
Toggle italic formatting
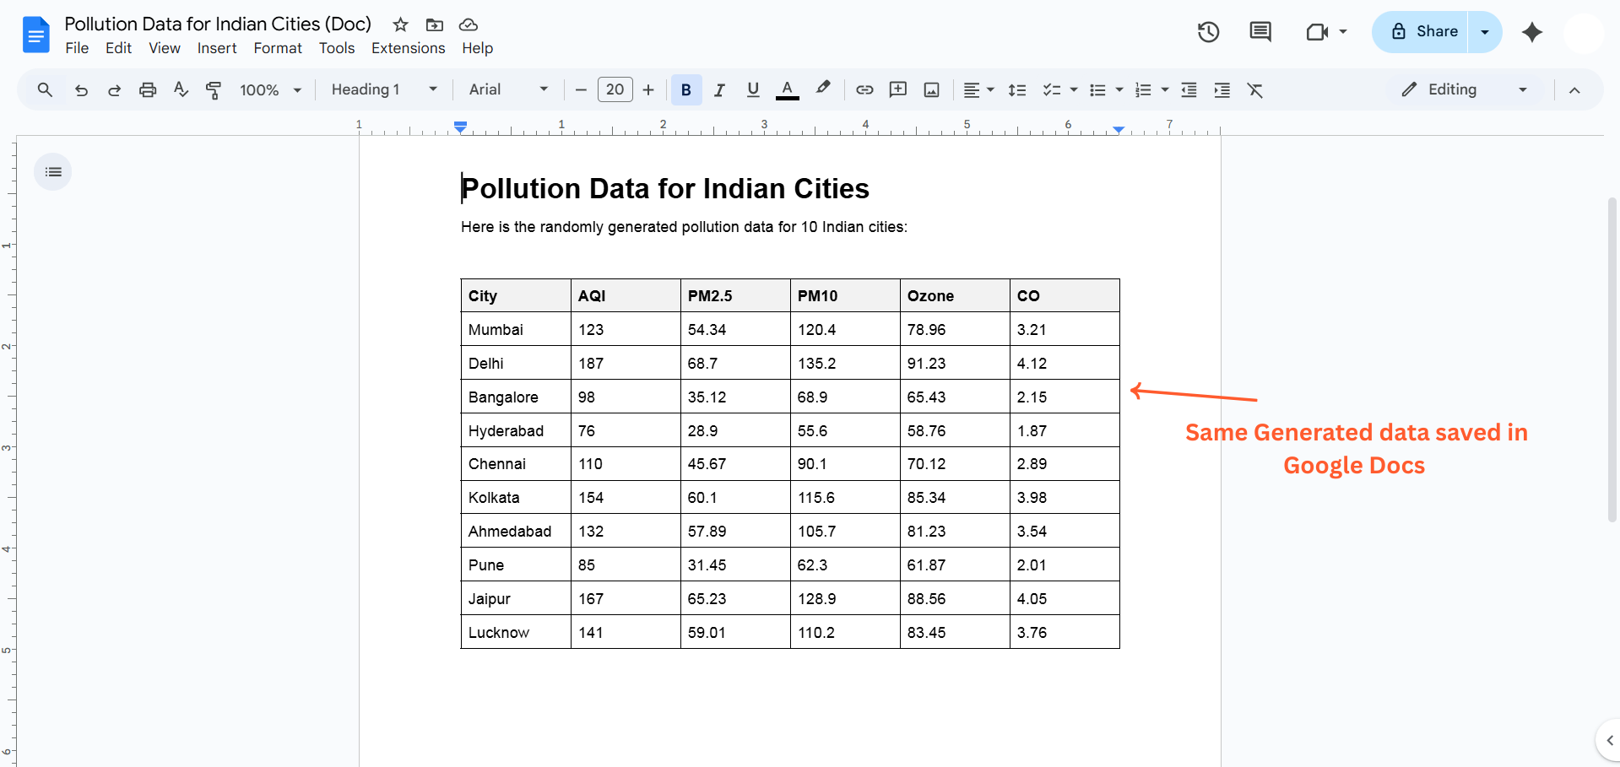[x=719, y=90]
